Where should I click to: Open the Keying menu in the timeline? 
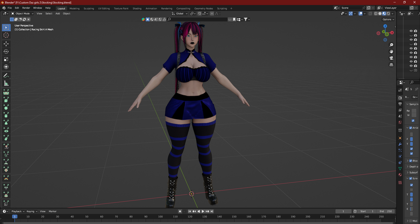(x=32, y=211)
